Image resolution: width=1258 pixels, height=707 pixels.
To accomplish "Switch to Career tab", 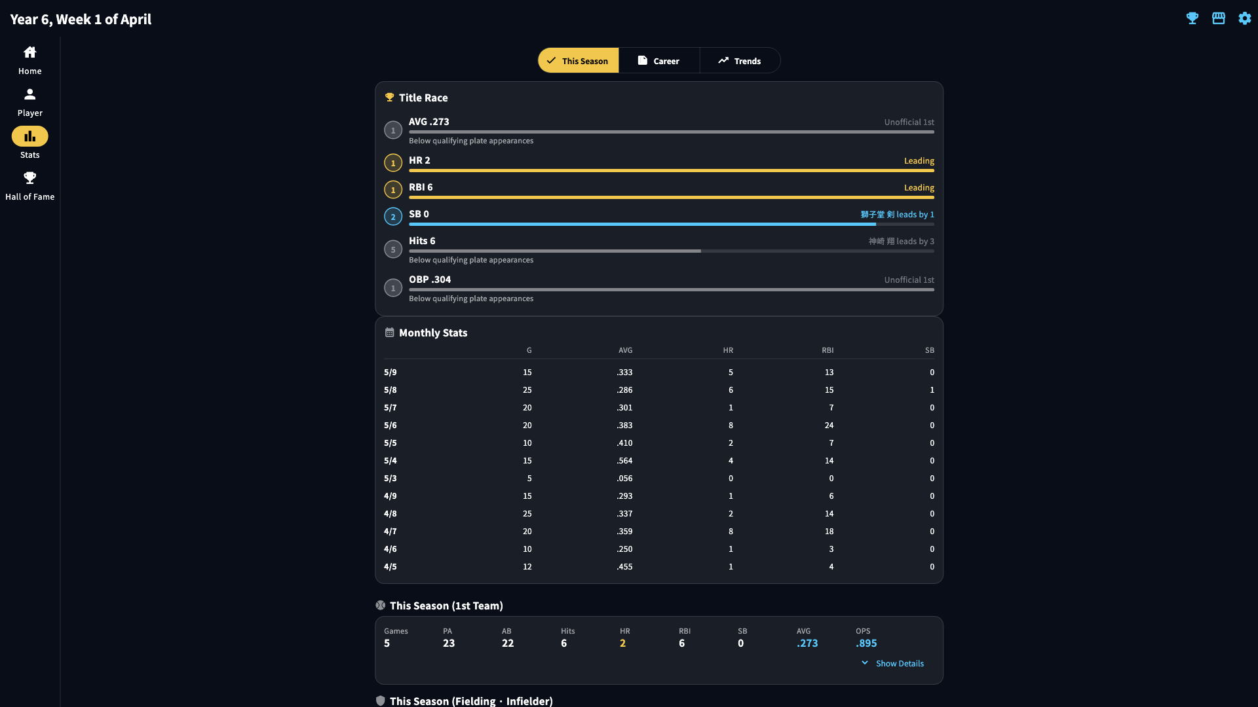I will pos(659,60).
